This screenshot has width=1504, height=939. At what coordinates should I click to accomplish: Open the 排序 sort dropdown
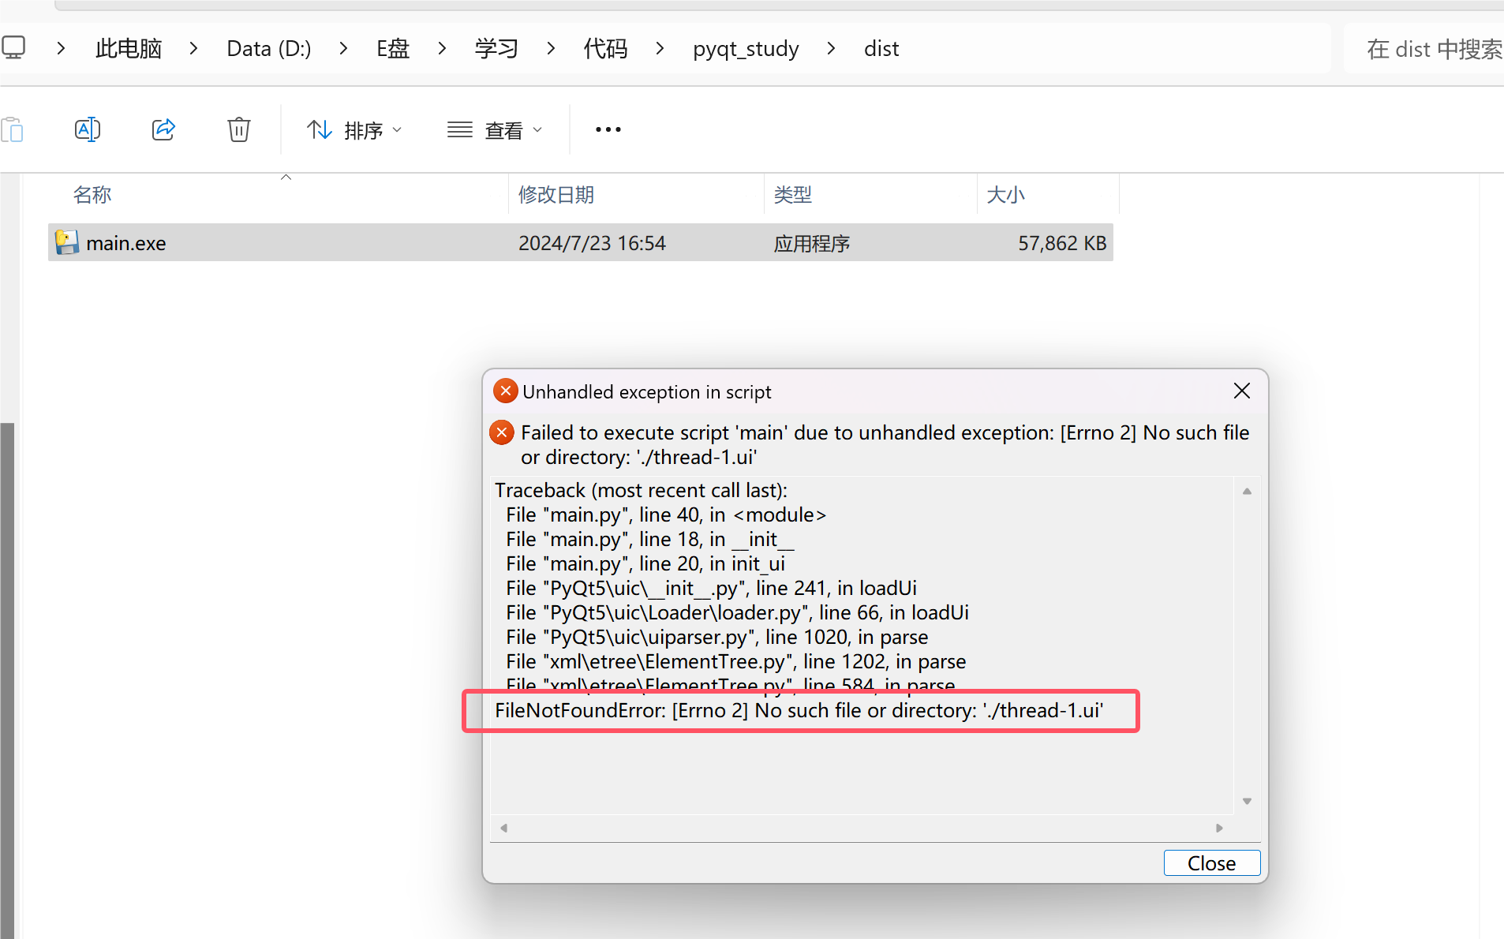click(x=354, y=129)
